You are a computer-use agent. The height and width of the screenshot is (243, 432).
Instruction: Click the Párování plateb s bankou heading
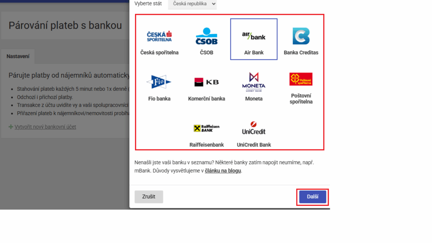(65, 25)
